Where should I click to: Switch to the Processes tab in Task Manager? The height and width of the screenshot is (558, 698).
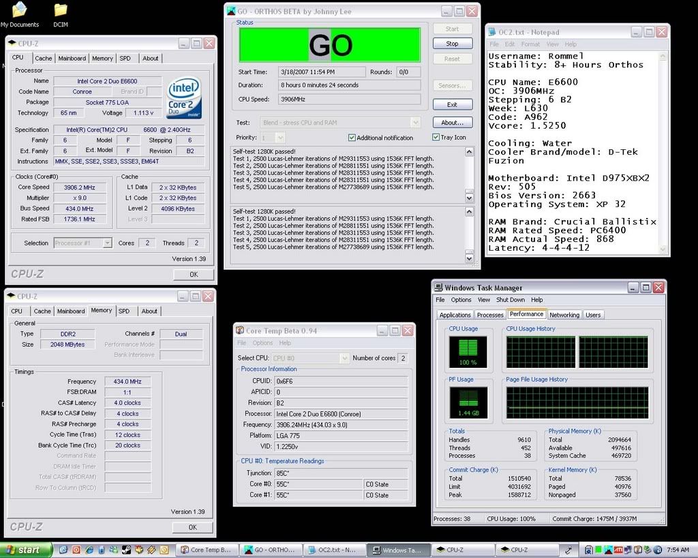click(489, 315)
